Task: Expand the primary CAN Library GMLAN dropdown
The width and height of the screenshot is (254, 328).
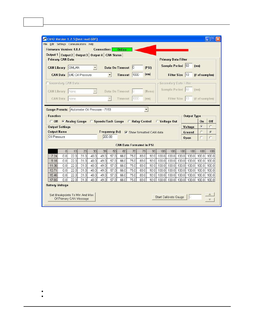Action: [95, 68]
